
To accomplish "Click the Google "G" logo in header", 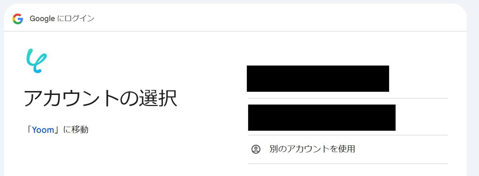I will point(17,19).
